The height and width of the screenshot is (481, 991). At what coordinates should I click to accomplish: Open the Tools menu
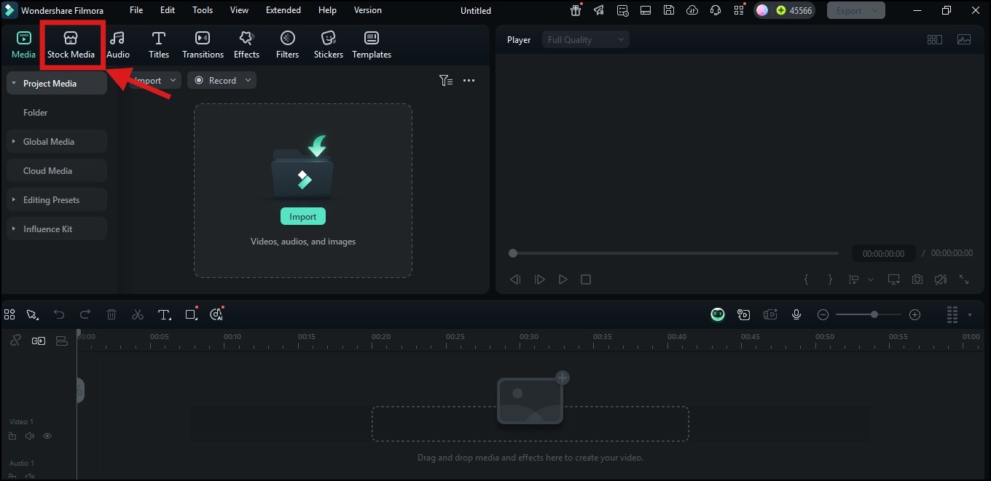tap(202, 9)
